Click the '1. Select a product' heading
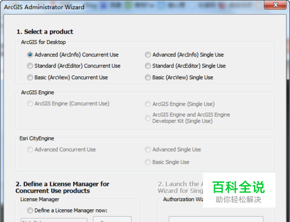290x222 pixels. [x=45, y=32]
